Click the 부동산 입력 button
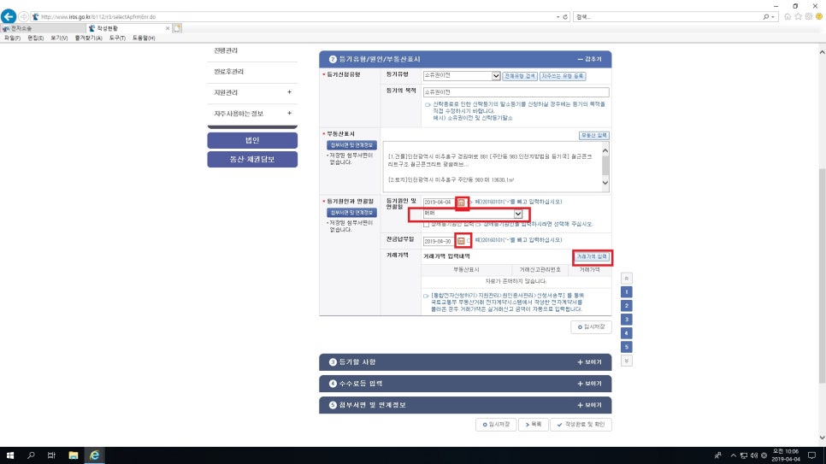Screen dimensions: 826x464 point(593,135)
